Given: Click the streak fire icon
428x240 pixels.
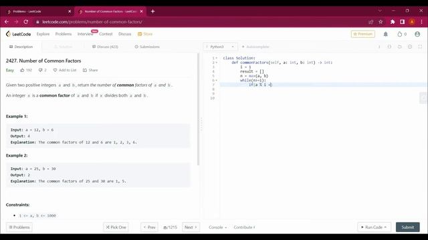Looking at the screenshot, I should [x=400, y=34].
